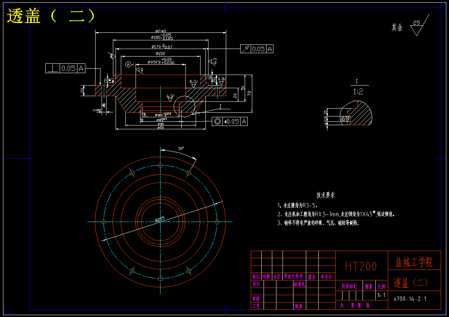Select the 其余 surface finish label
The height and width of the screenshot is (317, 449).
(x=397, y=28)
